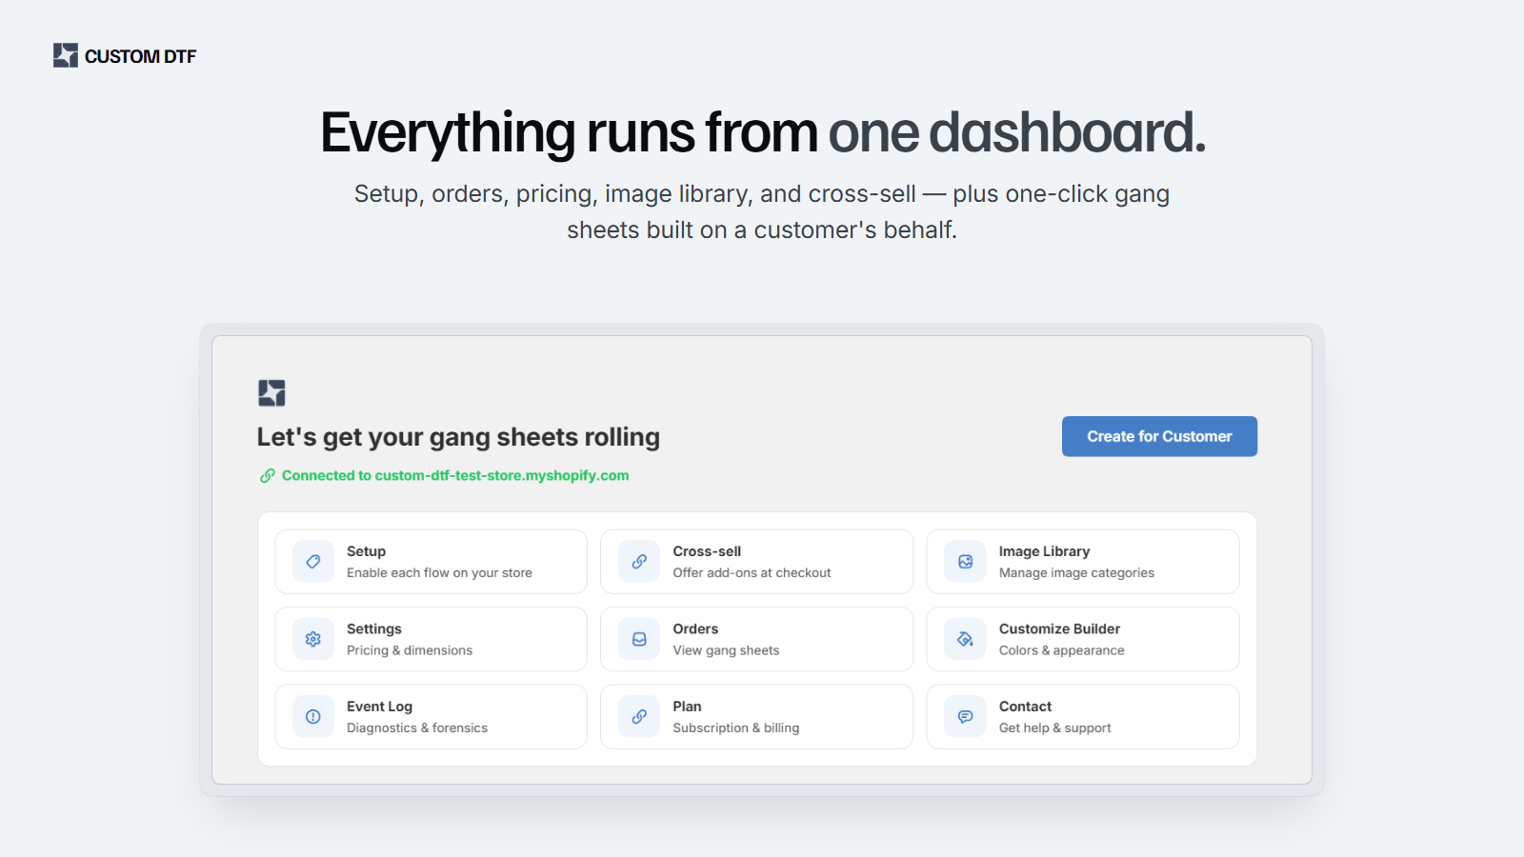
Task: Click the Image Library picture icon
Action: 966,562
